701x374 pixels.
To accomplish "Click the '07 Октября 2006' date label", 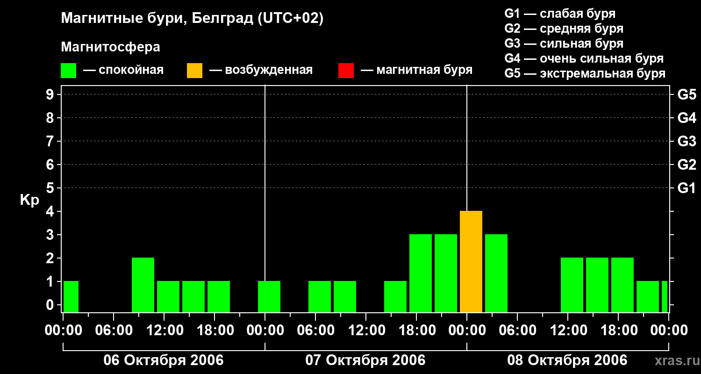I will 365,360.
